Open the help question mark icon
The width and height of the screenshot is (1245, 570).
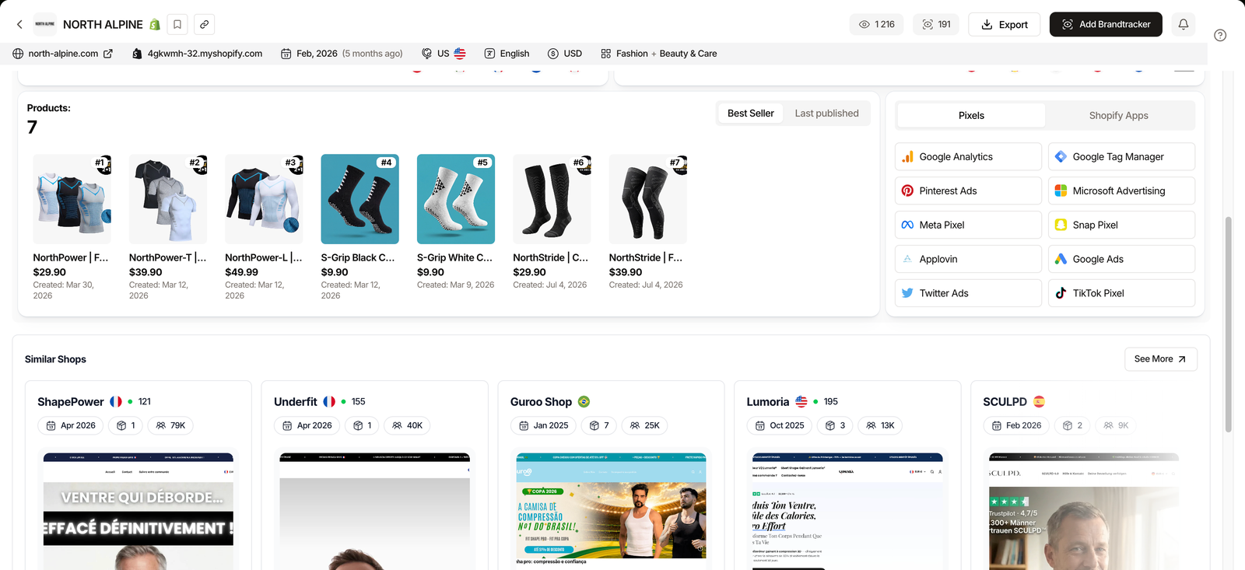pyautogui.click(x=1220, y=35)
